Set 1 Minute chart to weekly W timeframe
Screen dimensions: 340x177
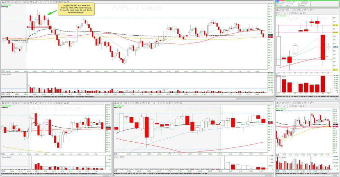pos(65,2)
